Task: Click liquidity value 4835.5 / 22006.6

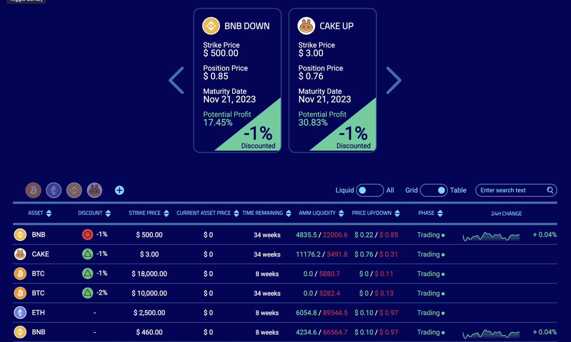Action: (x=322, y=235)
